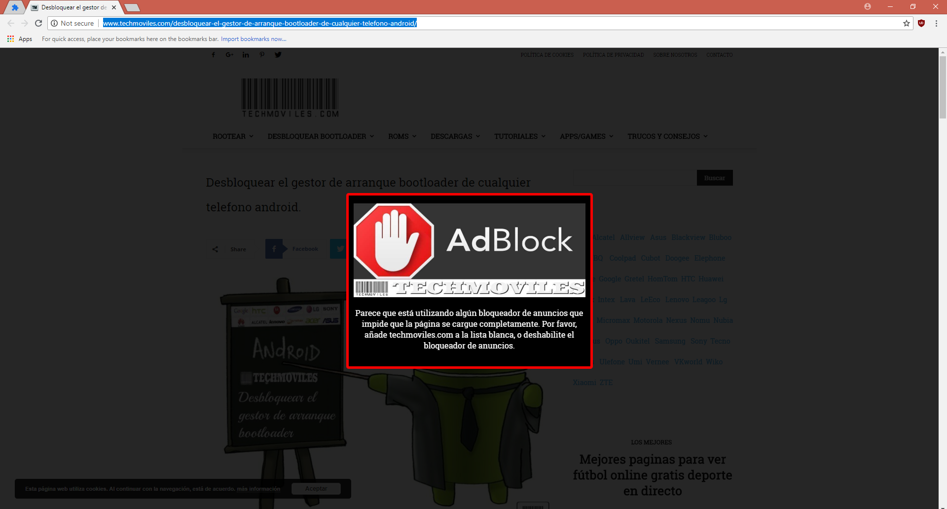The height and width of the screenshot is (509, 947).
Task: Open the más información cookies link
Action: [x=258, y=489]
